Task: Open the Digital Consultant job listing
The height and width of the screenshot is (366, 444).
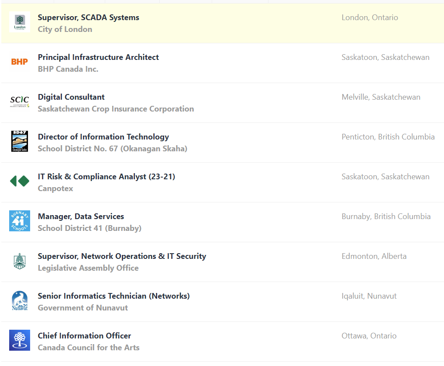Action: click(71, 97)
